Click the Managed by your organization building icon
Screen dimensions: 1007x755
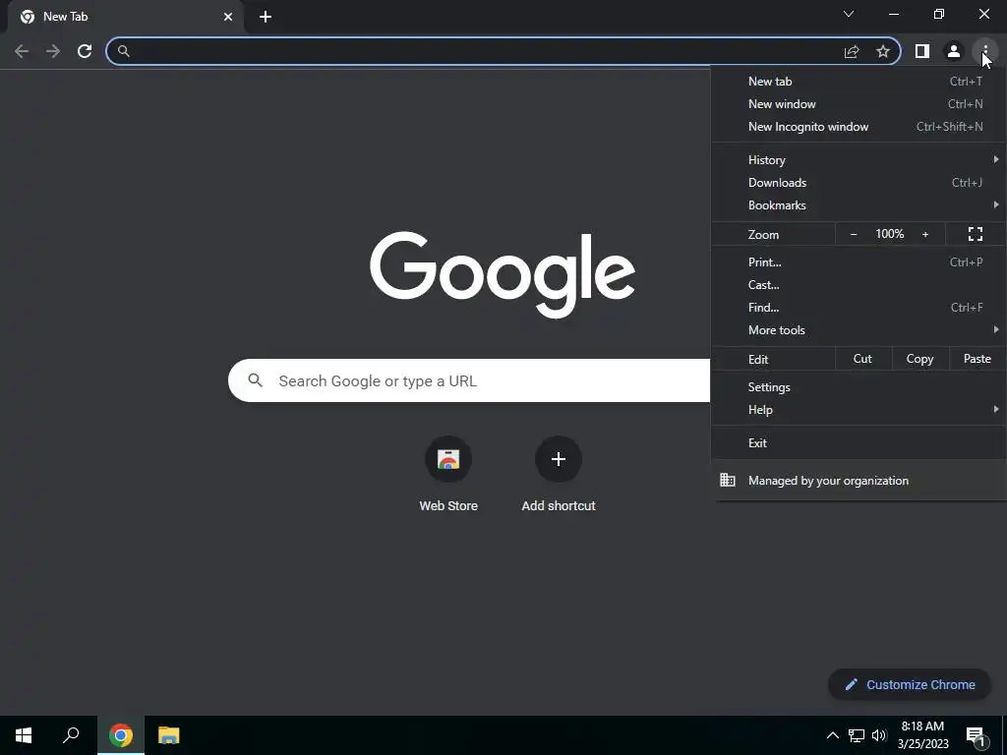pos(728,480)
